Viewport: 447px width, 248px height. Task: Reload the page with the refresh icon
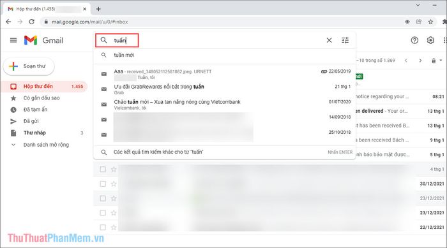32,22
